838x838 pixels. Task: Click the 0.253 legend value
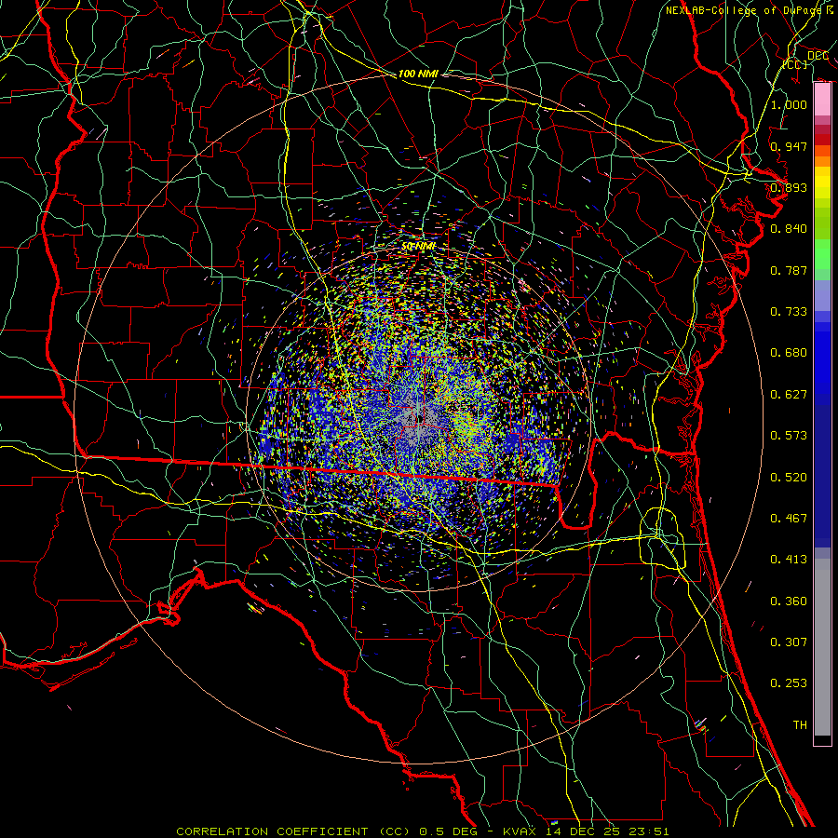pyautogui.click(x=789, y=683)
